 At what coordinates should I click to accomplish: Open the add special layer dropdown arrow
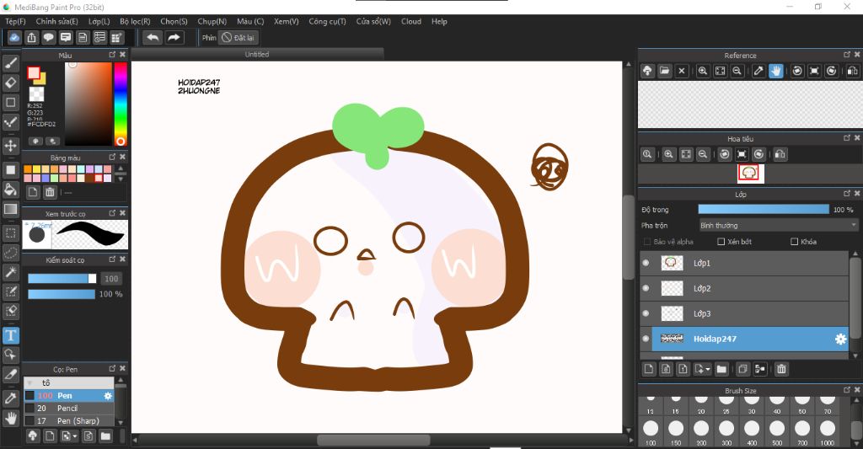708,369
